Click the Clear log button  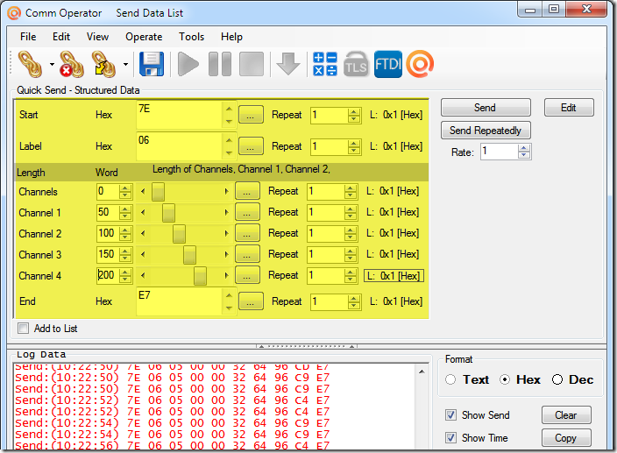(x=566, y=415)
